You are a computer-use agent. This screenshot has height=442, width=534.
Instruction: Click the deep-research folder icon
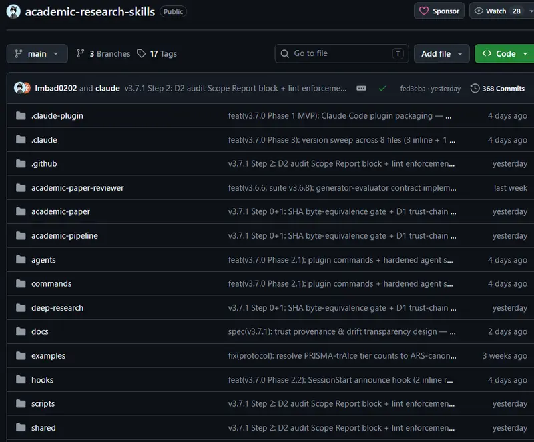pyautogui.click(x=21, y=307)
